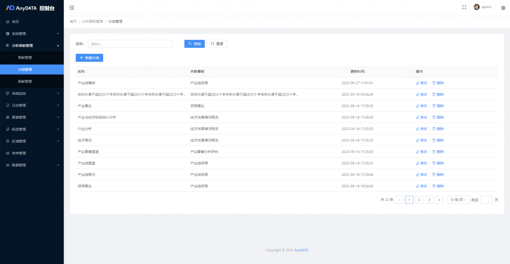
Task: Expand the 数据管理 sidebar menu
Action: [32, 165]
